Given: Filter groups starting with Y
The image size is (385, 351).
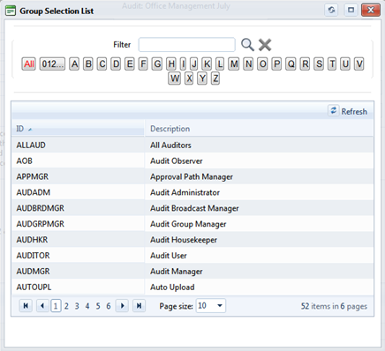Looking at the screenshot, I should (202, 78).
